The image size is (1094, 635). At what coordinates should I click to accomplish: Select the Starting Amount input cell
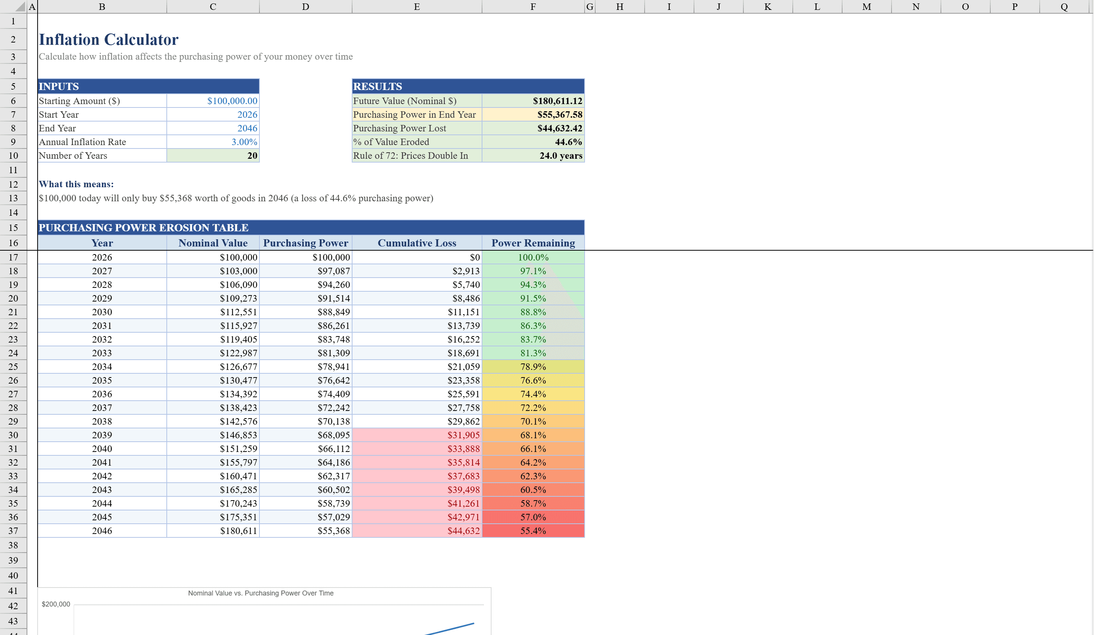pos(212,101)
